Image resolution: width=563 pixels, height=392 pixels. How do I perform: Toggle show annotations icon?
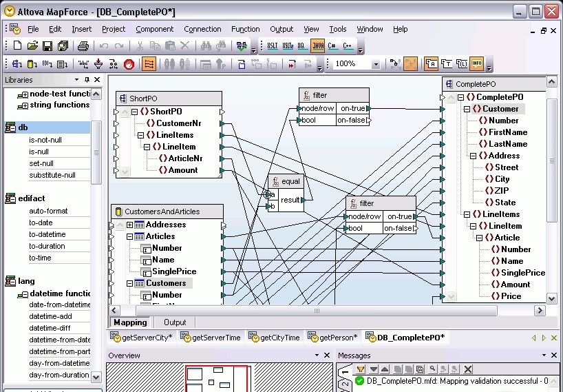(x=432, y=64)
